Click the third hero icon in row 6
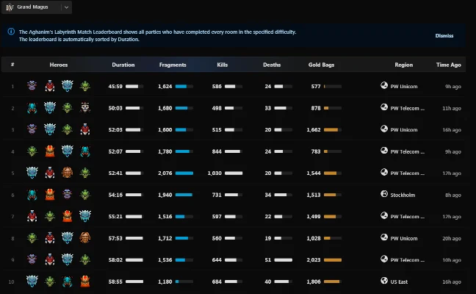 67,195
